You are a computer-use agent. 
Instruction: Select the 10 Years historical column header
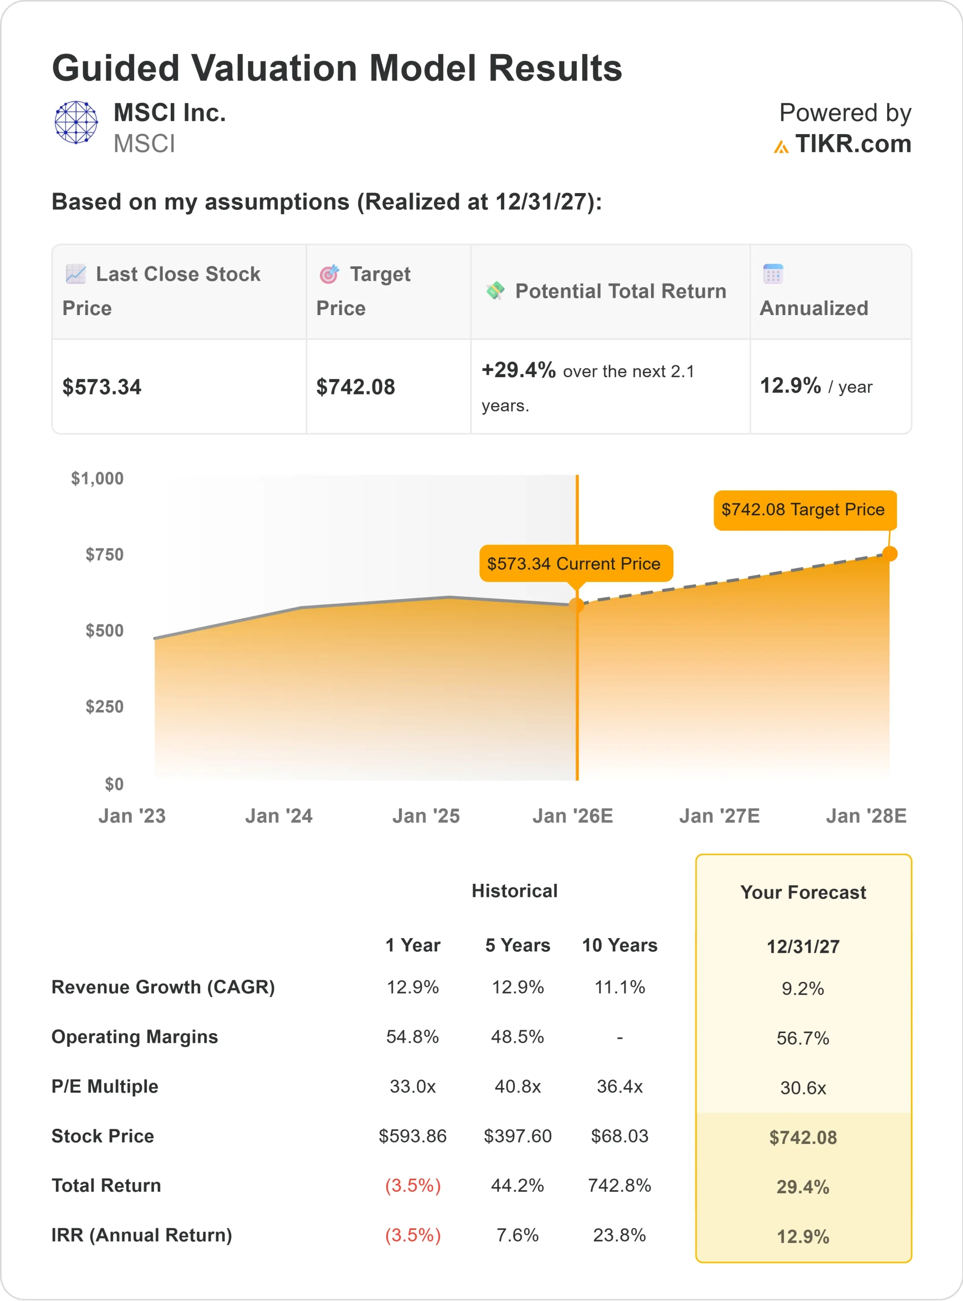[619, 945]
